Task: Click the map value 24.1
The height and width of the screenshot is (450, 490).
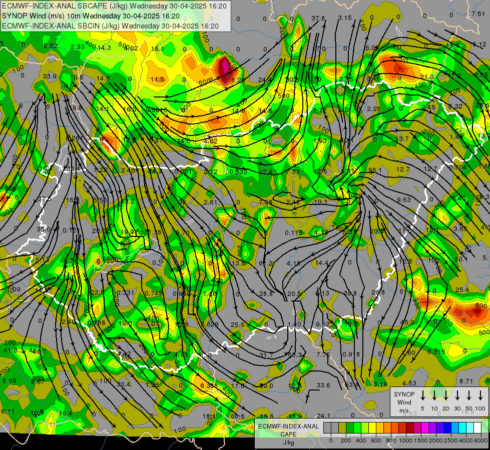Action: (x=323, y=415)
